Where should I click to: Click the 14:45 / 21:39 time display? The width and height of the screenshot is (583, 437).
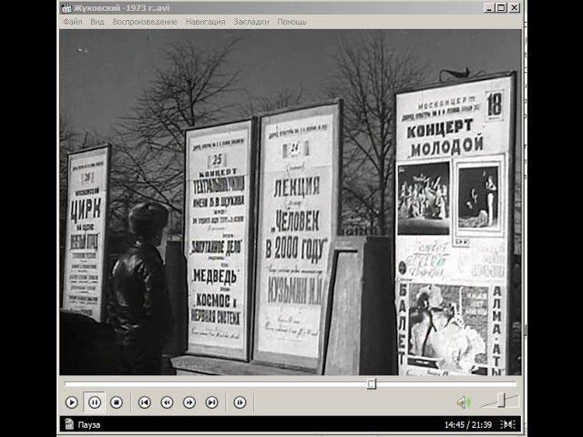pos(468,425)
